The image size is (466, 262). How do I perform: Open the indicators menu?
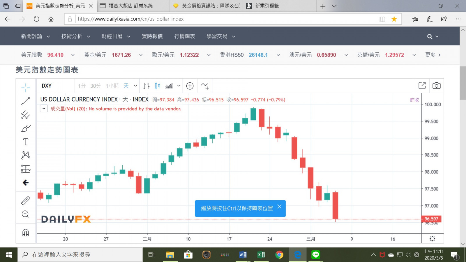(205, 86)
